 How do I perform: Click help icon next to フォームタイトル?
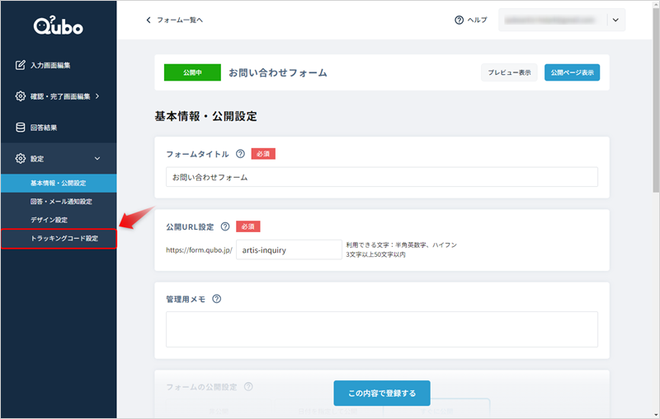pos(240,153)
